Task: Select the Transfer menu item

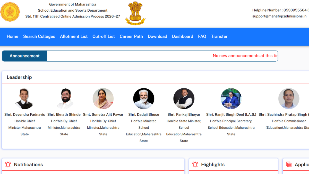Action: click(219, 36)
